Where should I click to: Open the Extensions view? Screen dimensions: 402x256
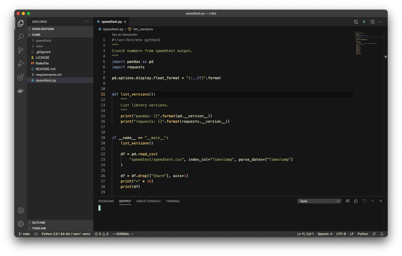(21, 77)
